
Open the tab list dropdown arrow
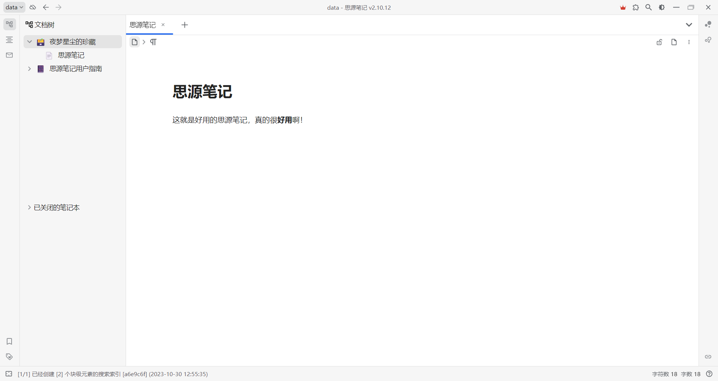(x=689, y=25)
